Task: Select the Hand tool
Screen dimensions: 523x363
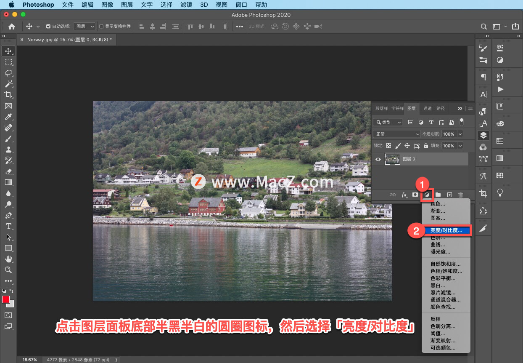Action: point(8,259)
